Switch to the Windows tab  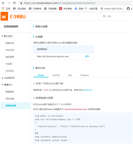tap(85, 75)
